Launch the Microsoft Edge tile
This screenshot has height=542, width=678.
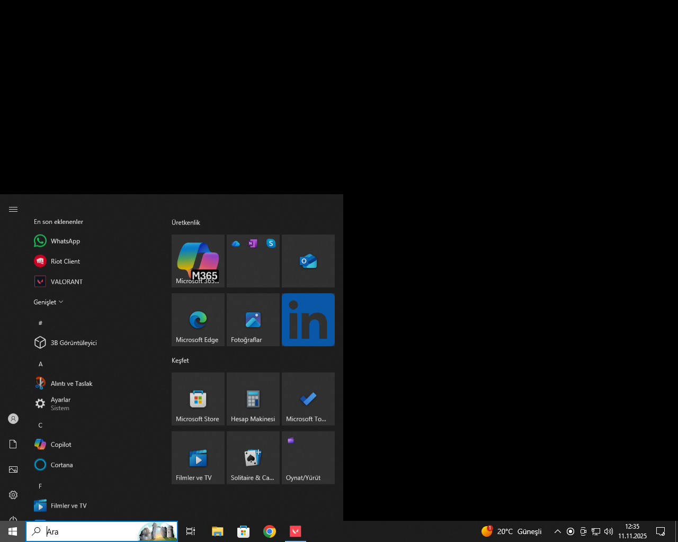pos(198,320)
